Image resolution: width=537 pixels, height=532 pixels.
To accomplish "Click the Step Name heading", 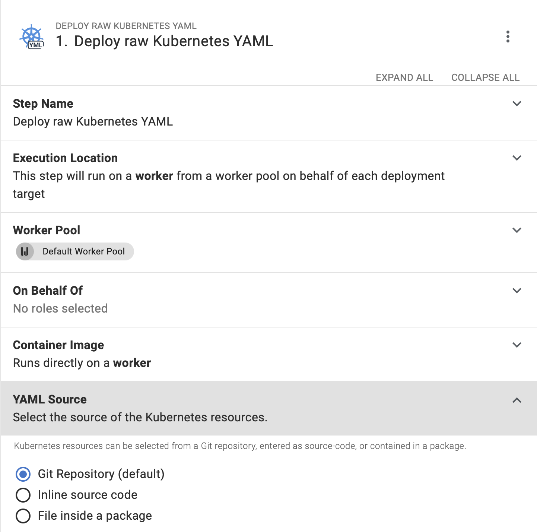I will pos(43,104).
